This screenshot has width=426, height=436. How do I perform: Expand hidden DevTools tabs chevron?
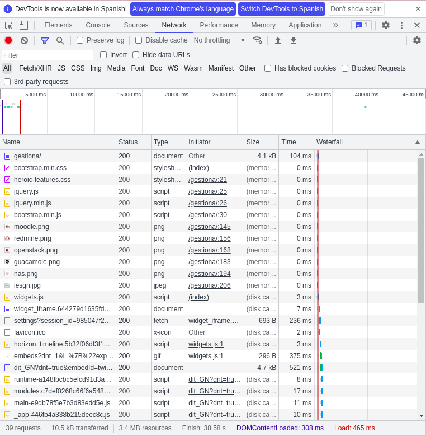coord(335,25)
